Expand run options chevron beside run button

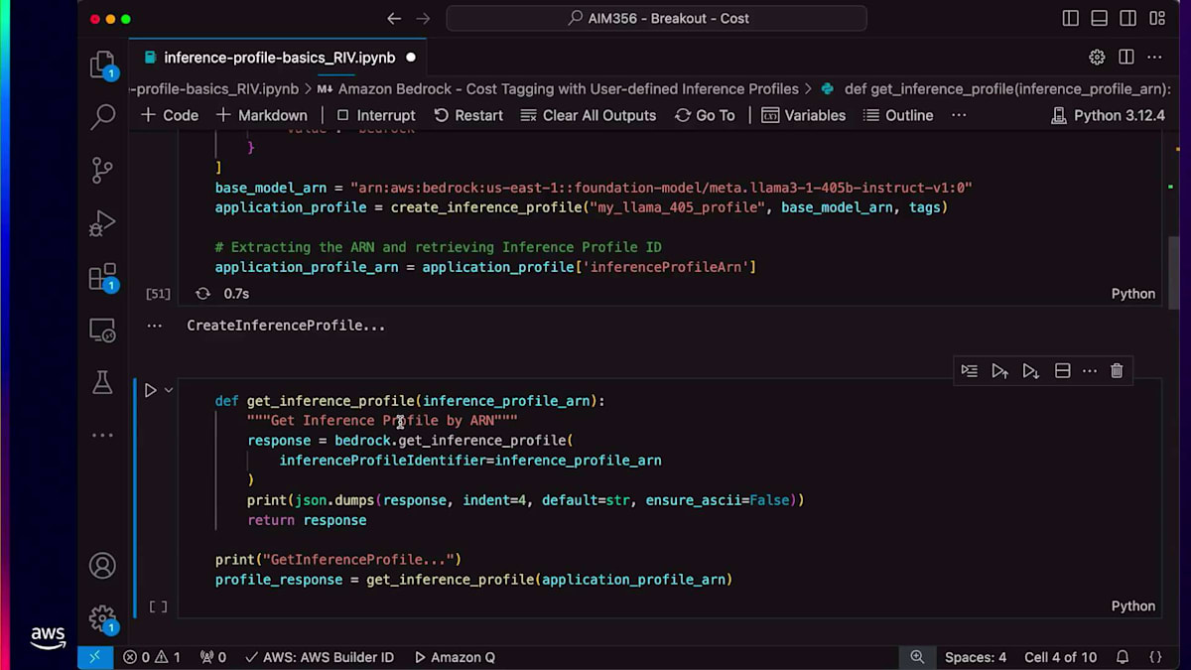pyautogui.click(x=169, y=390)
